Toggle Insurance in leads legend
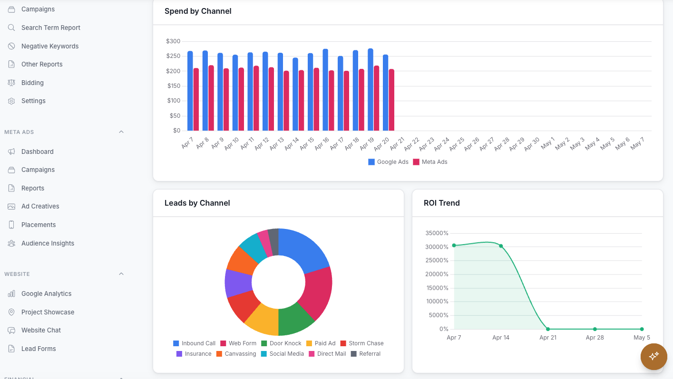This screenshot has width=673, height=379. (194, 354)
